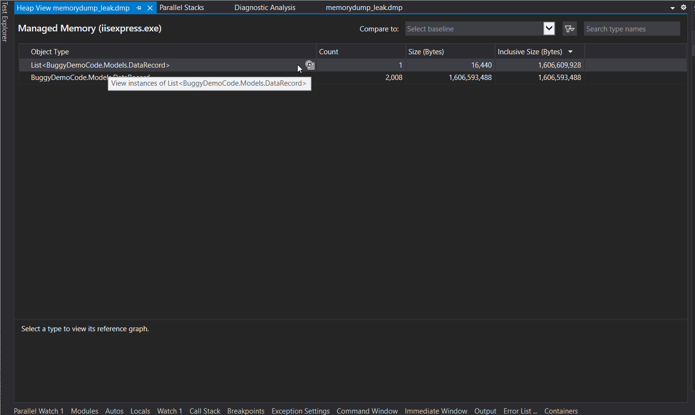
Task: Click the Search type names field
Action: (x=632, y=29)
